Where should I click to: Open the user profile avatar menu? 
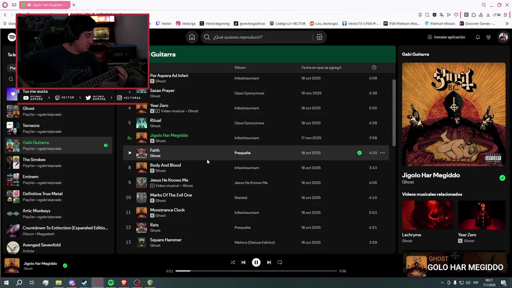tap(503, 37)
